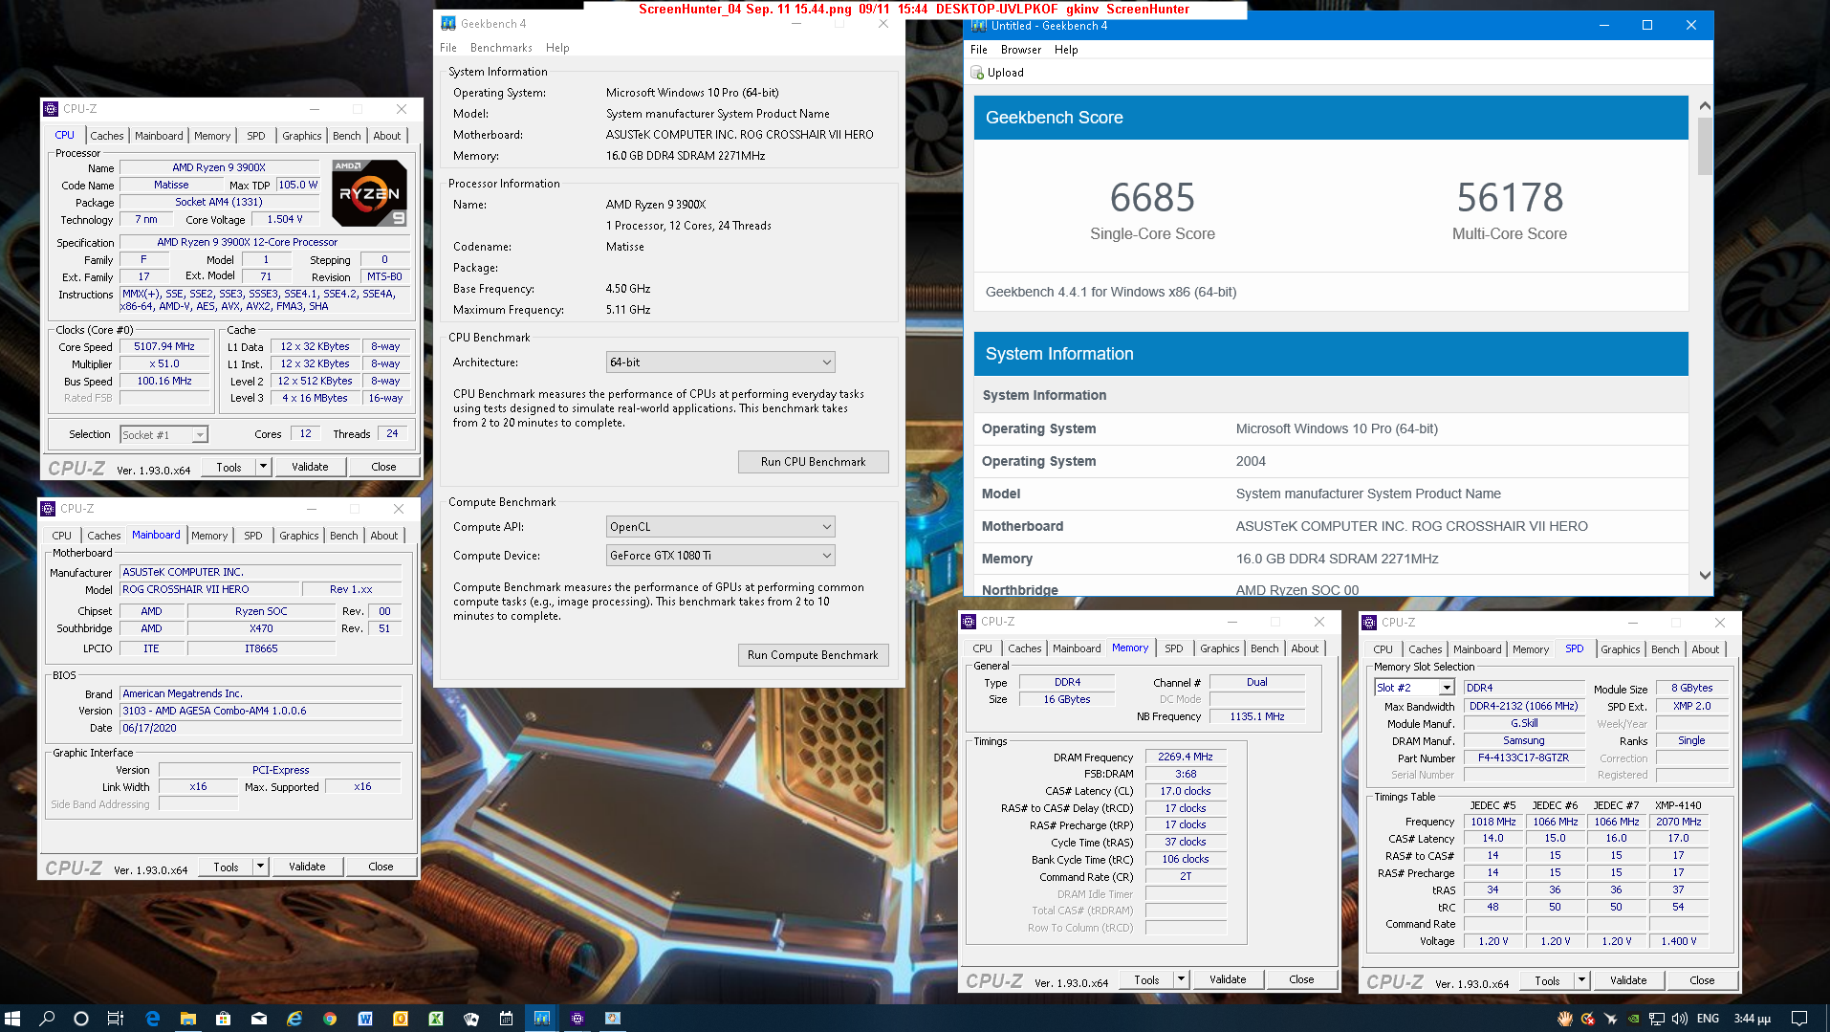Click Geekbench 4 window title icon

coord(447,24)
